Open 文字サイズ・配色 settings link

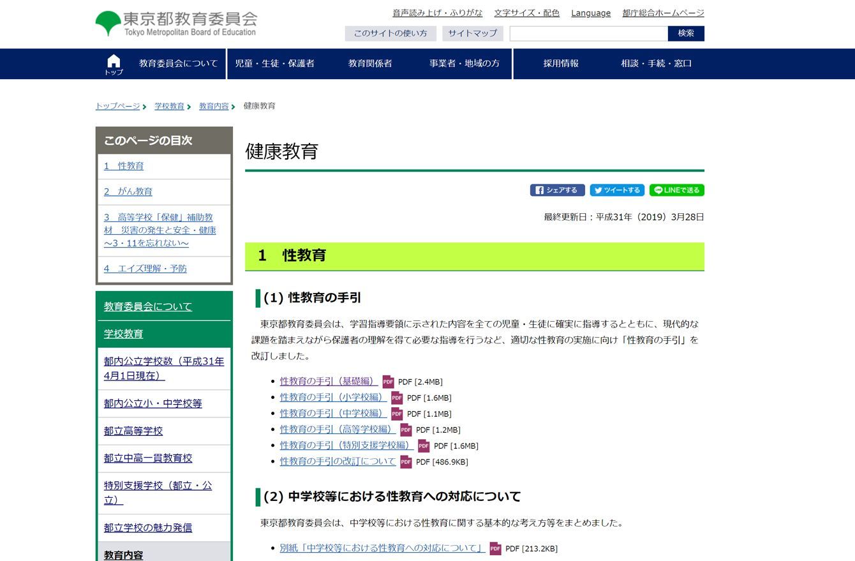tap(526, 13)
